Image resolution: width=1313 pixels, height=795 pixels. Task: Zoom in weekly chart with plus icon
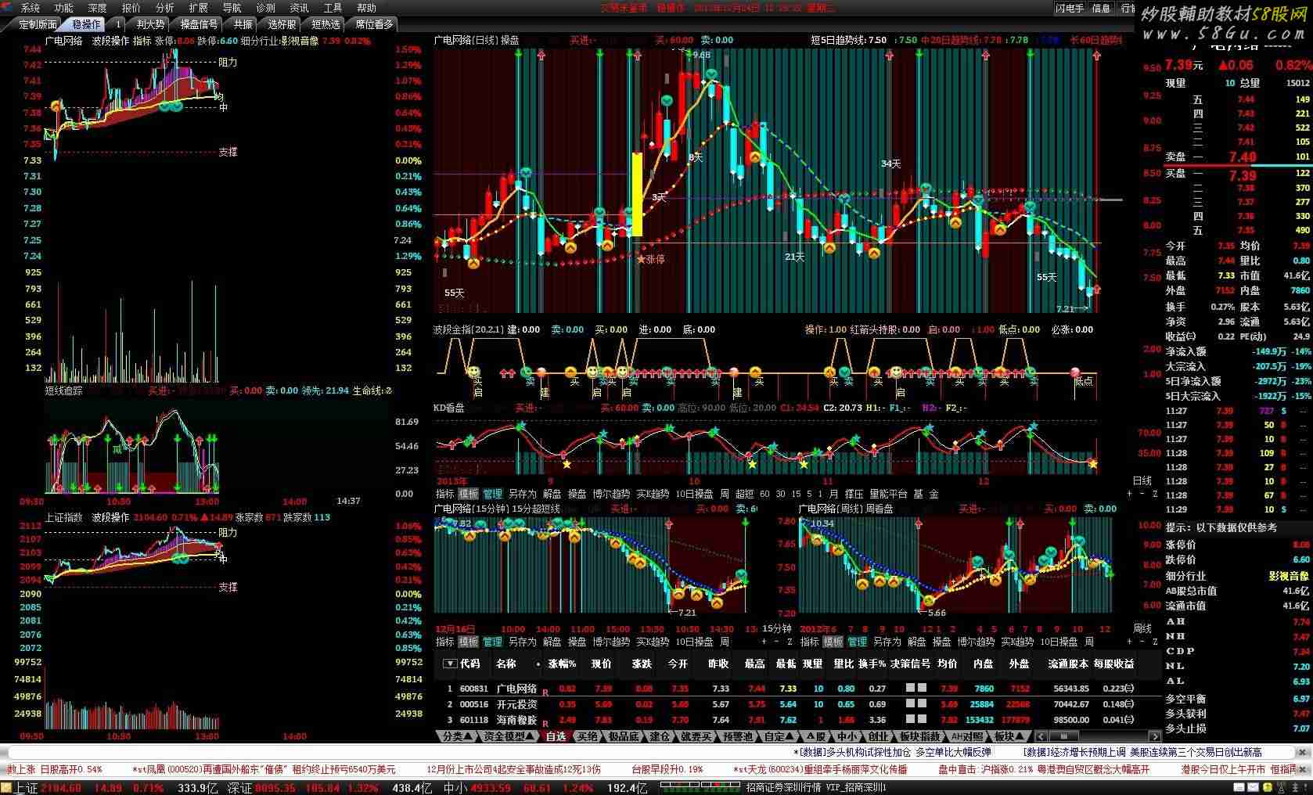click(1129, 642)
